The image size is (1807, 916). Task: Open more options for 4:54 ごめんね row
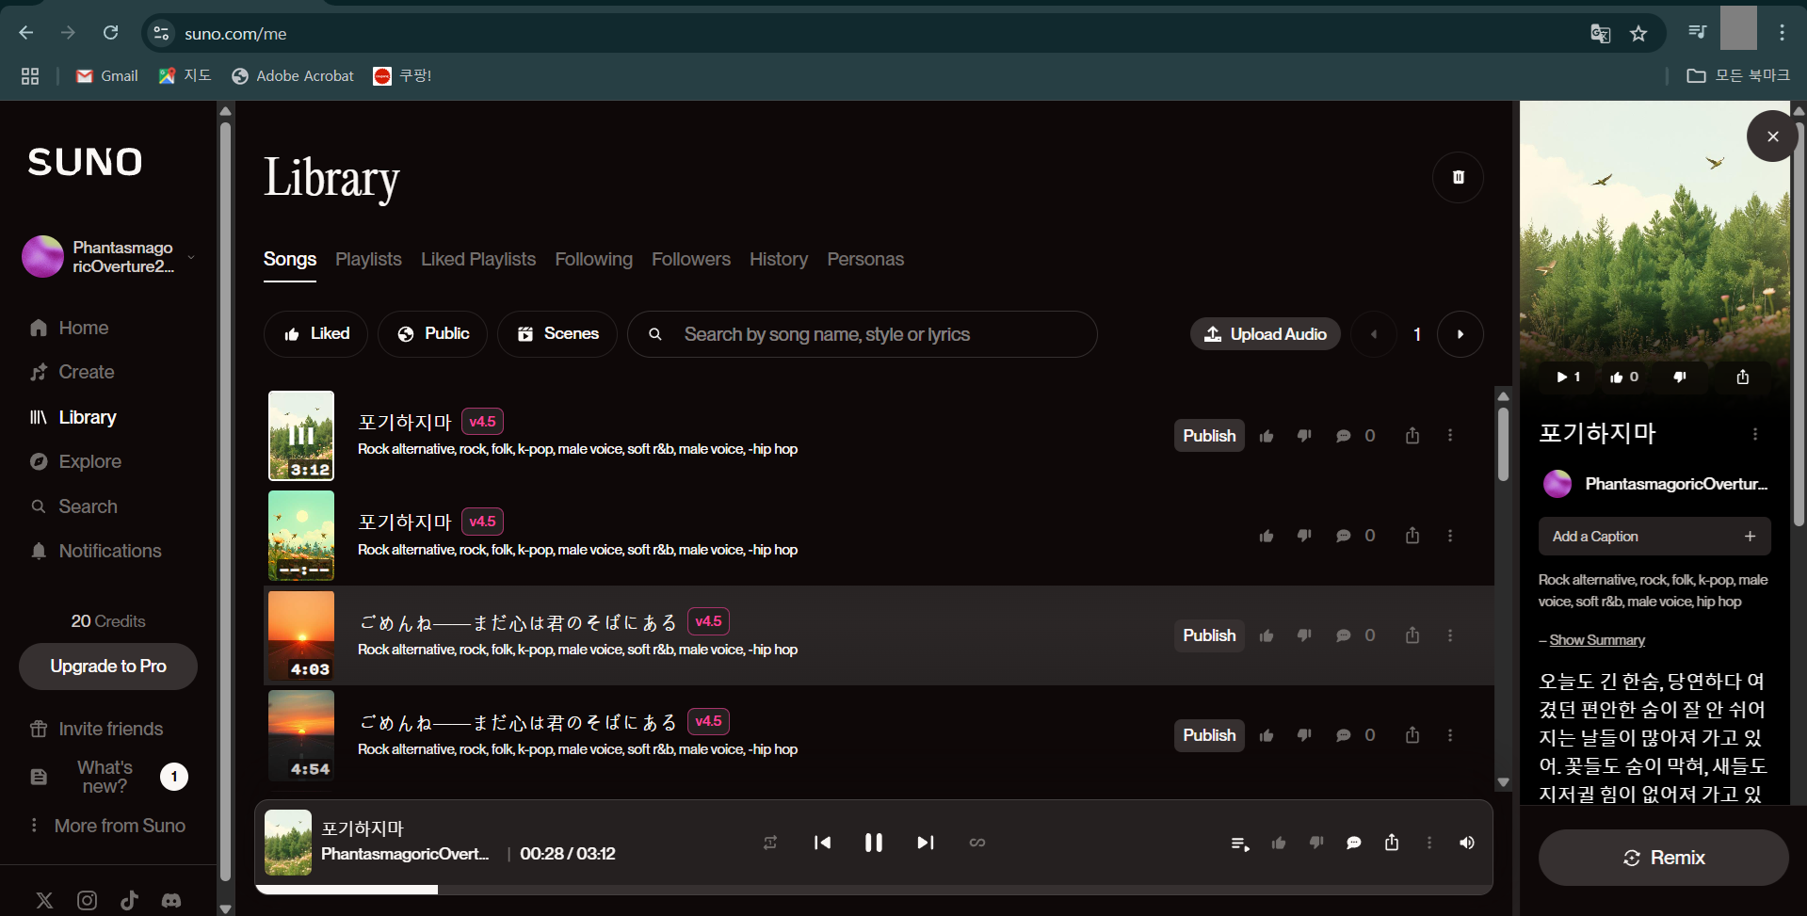tap(1450, 735)
